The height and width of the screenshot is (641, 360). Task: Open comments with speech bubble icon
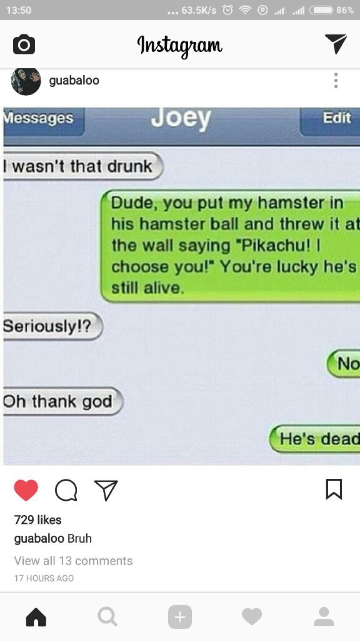[x=66, y=490]
